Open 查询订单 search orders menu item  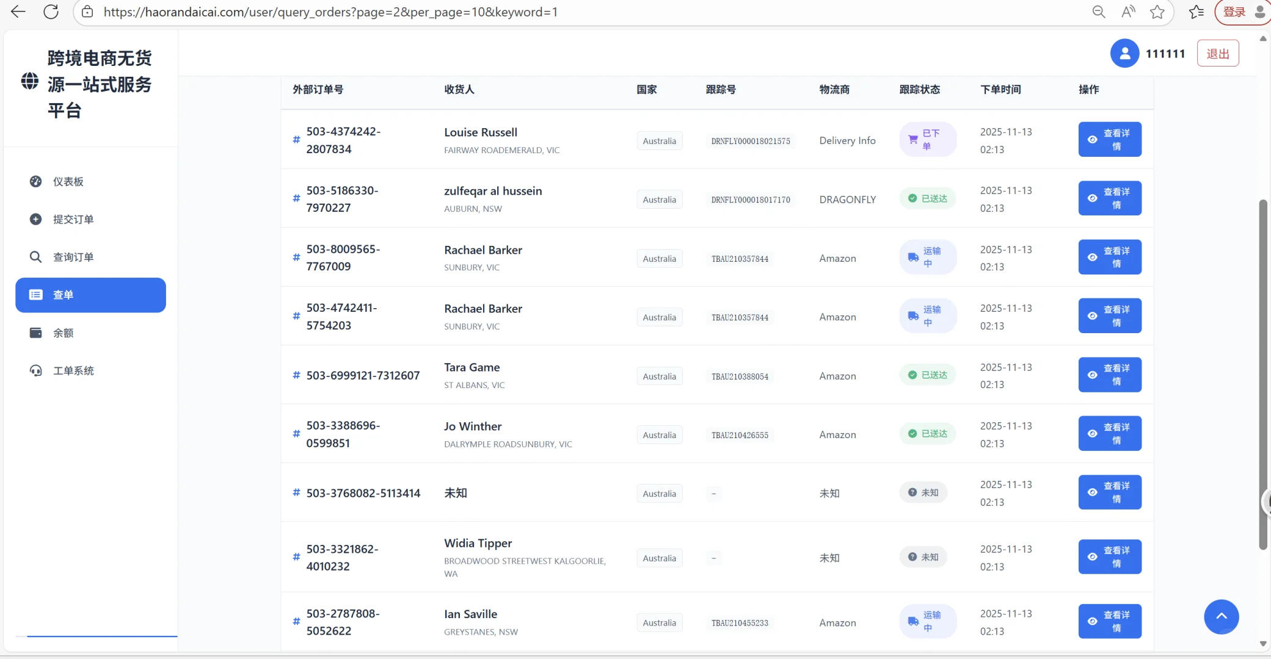73,257
